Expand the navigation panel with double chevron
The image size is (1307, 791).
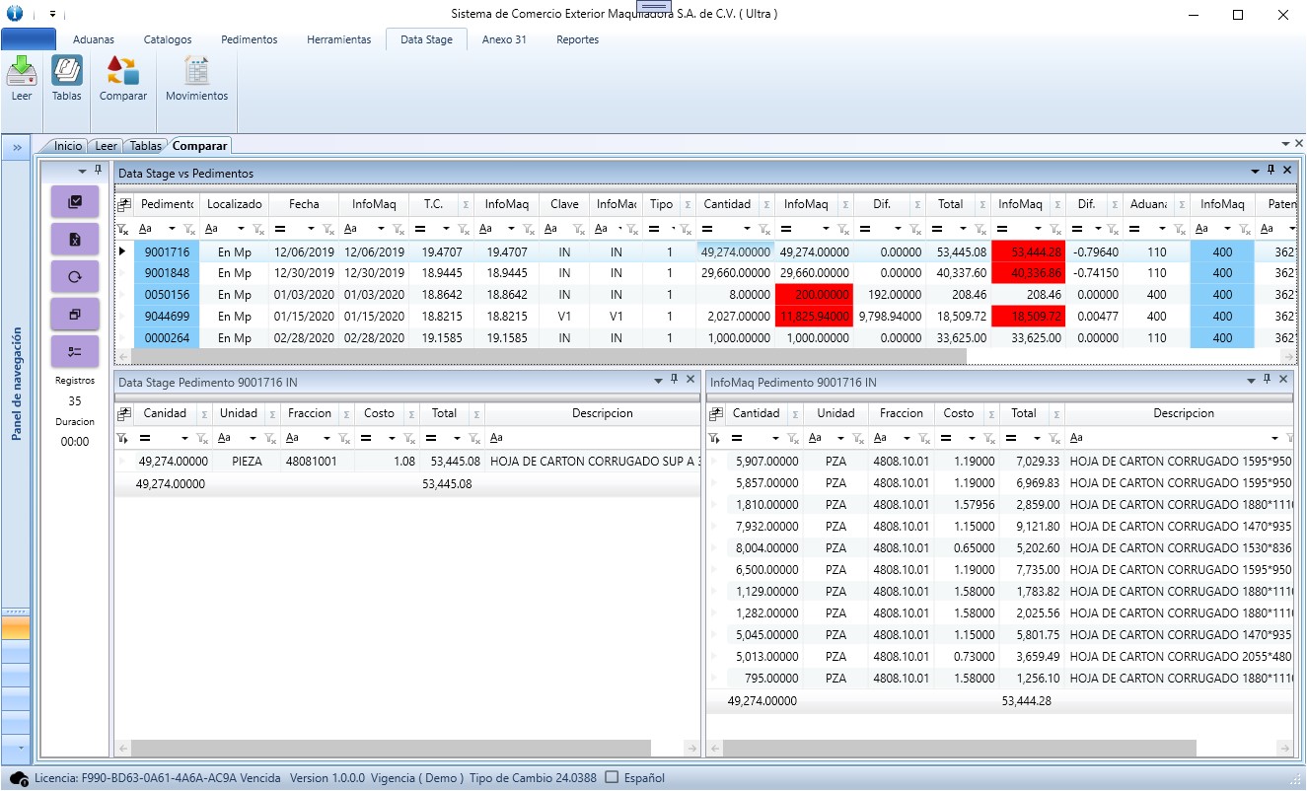pyautogui.click(x=17, y=147)
